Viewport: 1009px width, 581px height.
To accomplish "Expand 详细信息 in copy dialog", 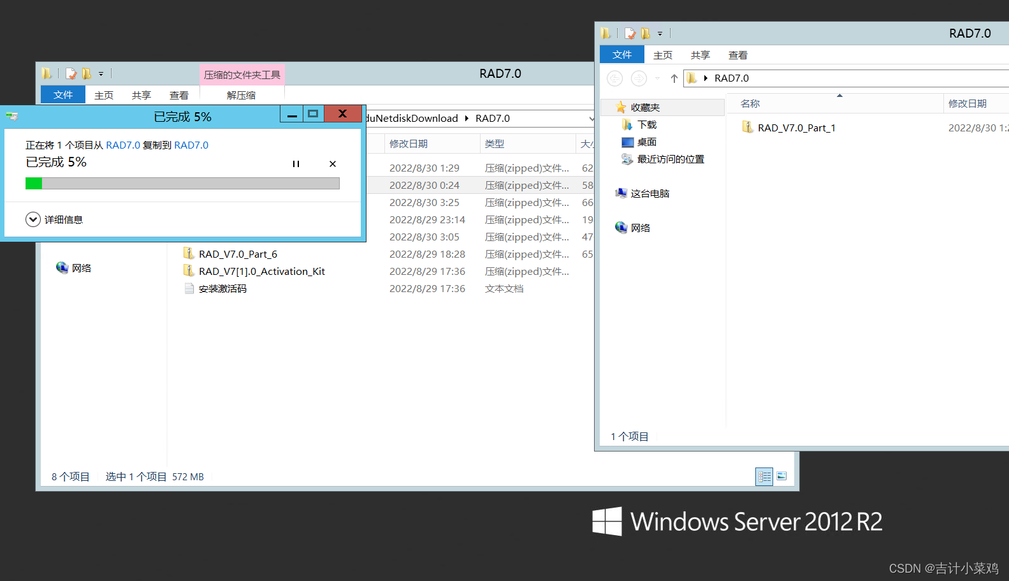I will point(54,219).
